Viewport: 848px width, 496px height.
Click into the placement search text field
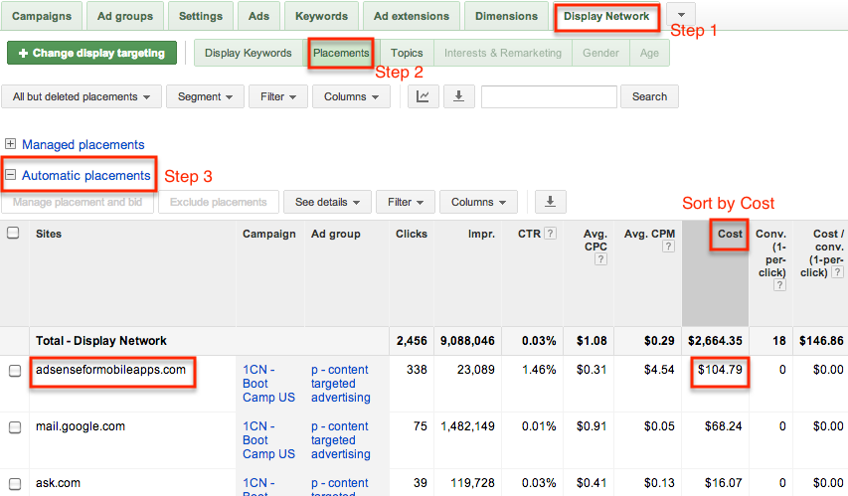coord(550,96)
